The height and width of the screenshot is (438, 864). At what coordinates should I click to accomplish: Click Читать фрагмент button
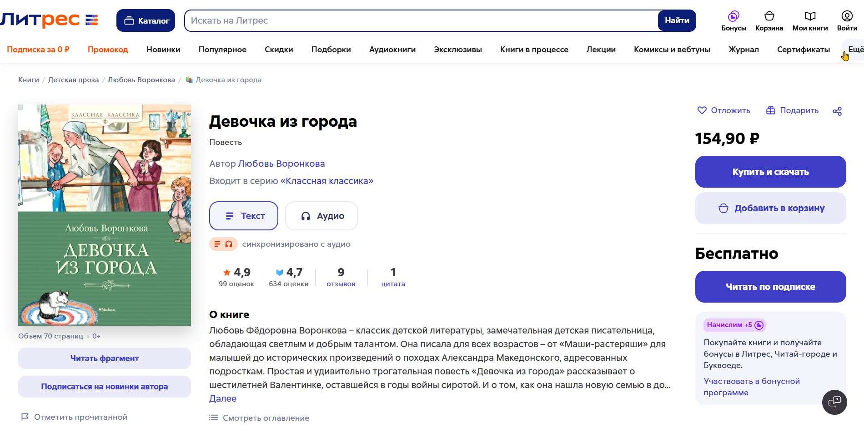click(105, 358)
